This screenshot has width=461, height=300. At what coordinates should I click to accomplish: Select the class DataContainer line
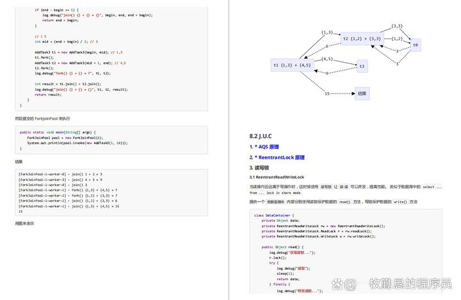[274, 216]
